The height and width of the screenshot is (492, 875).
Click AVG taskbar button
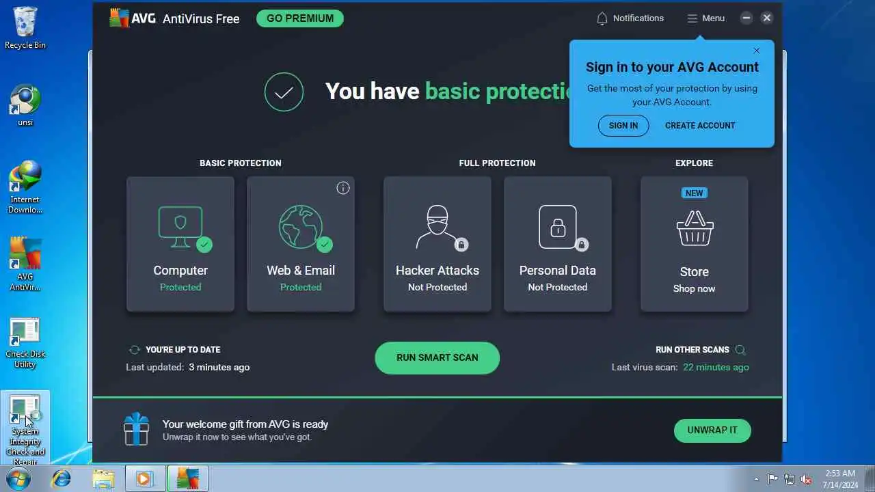pos(187,478)
